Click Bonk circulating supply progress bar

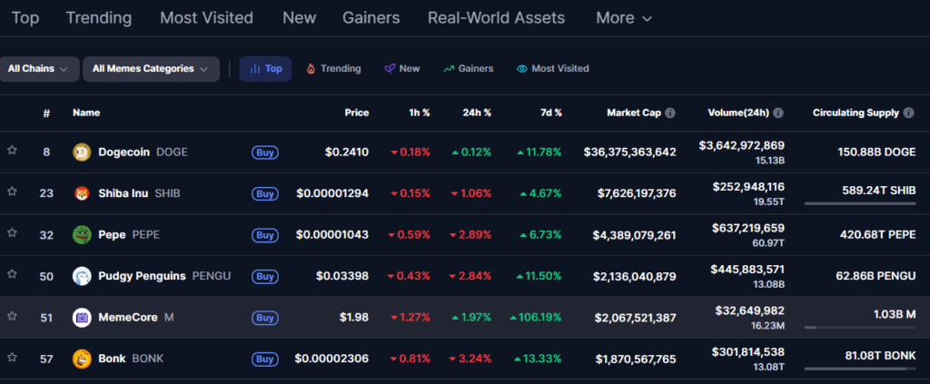(x=860, y=369)
